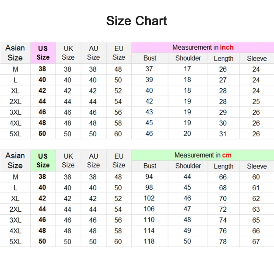This screenshot has width=274, height=274.
Task: Select the pink US Size header
Action: (43, 53)
